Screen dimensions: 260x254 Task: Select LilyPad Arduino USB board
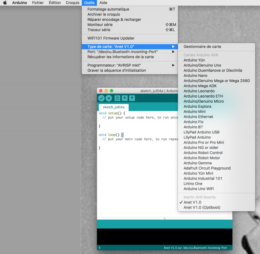[216, 132]
